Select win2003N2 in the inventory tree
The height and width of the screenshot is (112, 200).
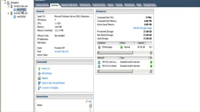[21, 16]
